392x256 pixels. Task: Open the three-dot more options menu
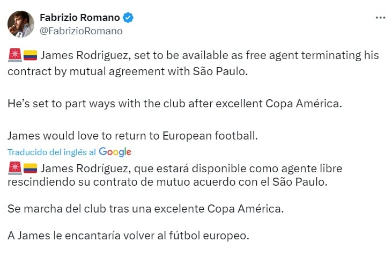tap(380, 18)
